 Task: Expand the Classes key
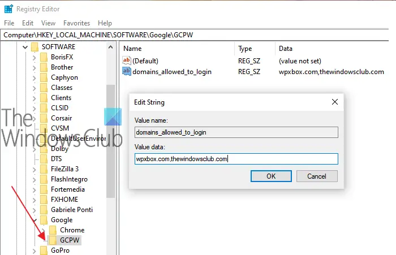tap(34, 88)
